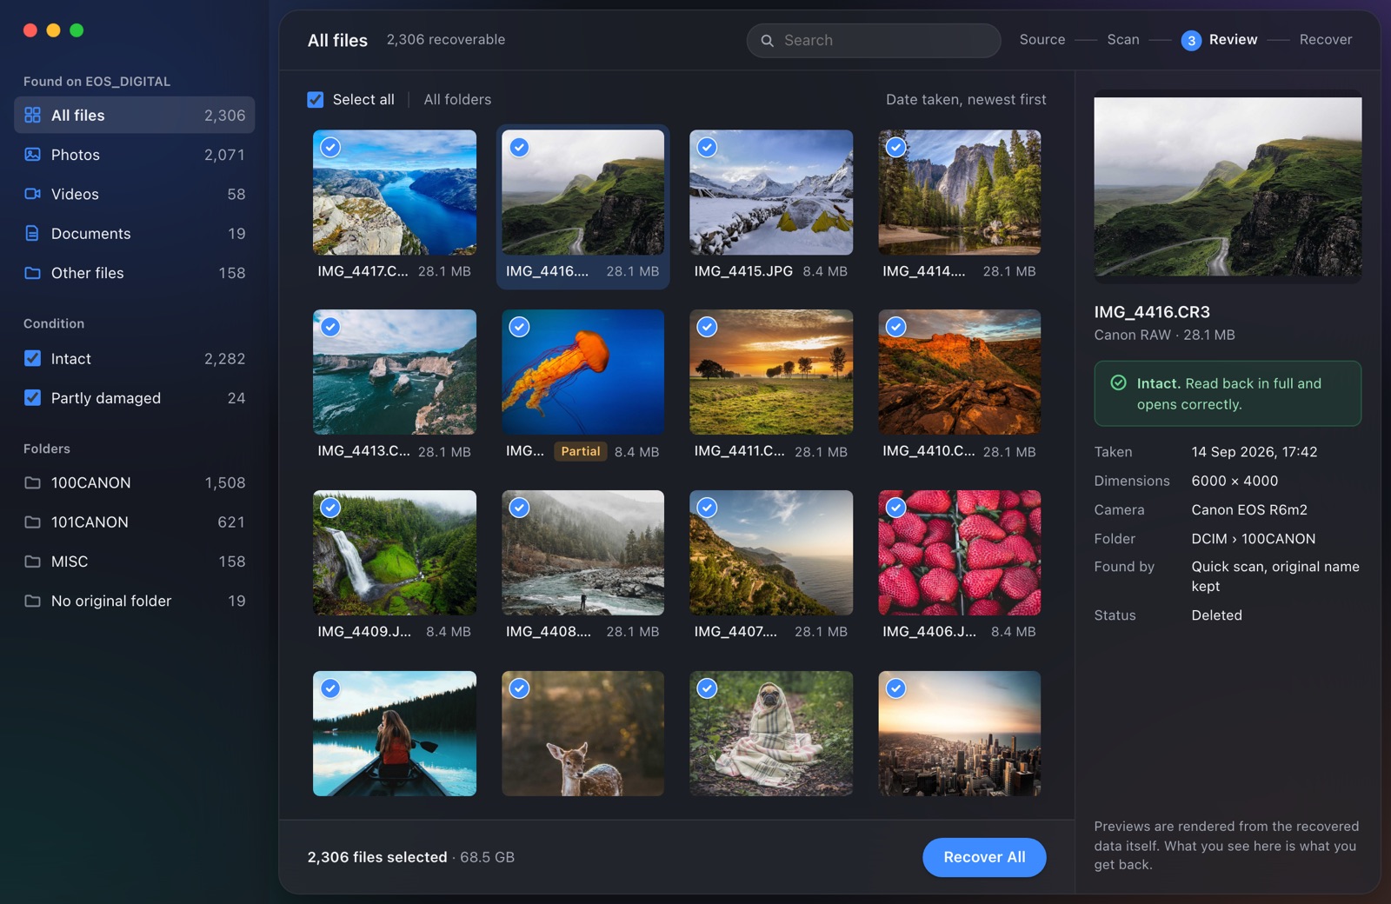
Task: Filter by No original folder
Action: 135,601
